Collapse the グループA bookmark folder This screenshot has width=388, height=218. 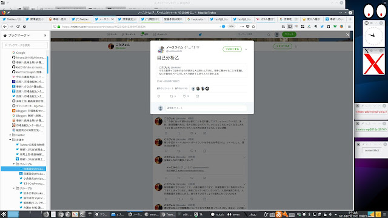pyautogui.click(x=14, y=164)
